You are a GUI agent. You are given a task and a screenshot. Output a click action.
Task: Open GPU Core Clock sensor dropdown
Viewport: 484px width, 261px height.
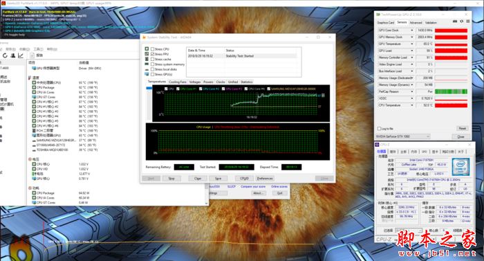pos(411,30)
